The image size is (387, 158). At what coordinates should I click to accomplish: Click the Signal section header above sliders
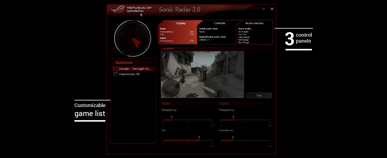[x=224, y=103]
